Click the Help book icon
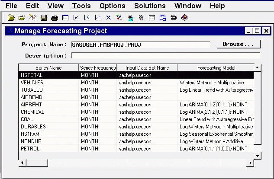The width and height of the screenshot is (274, 179). click(184, 18)
